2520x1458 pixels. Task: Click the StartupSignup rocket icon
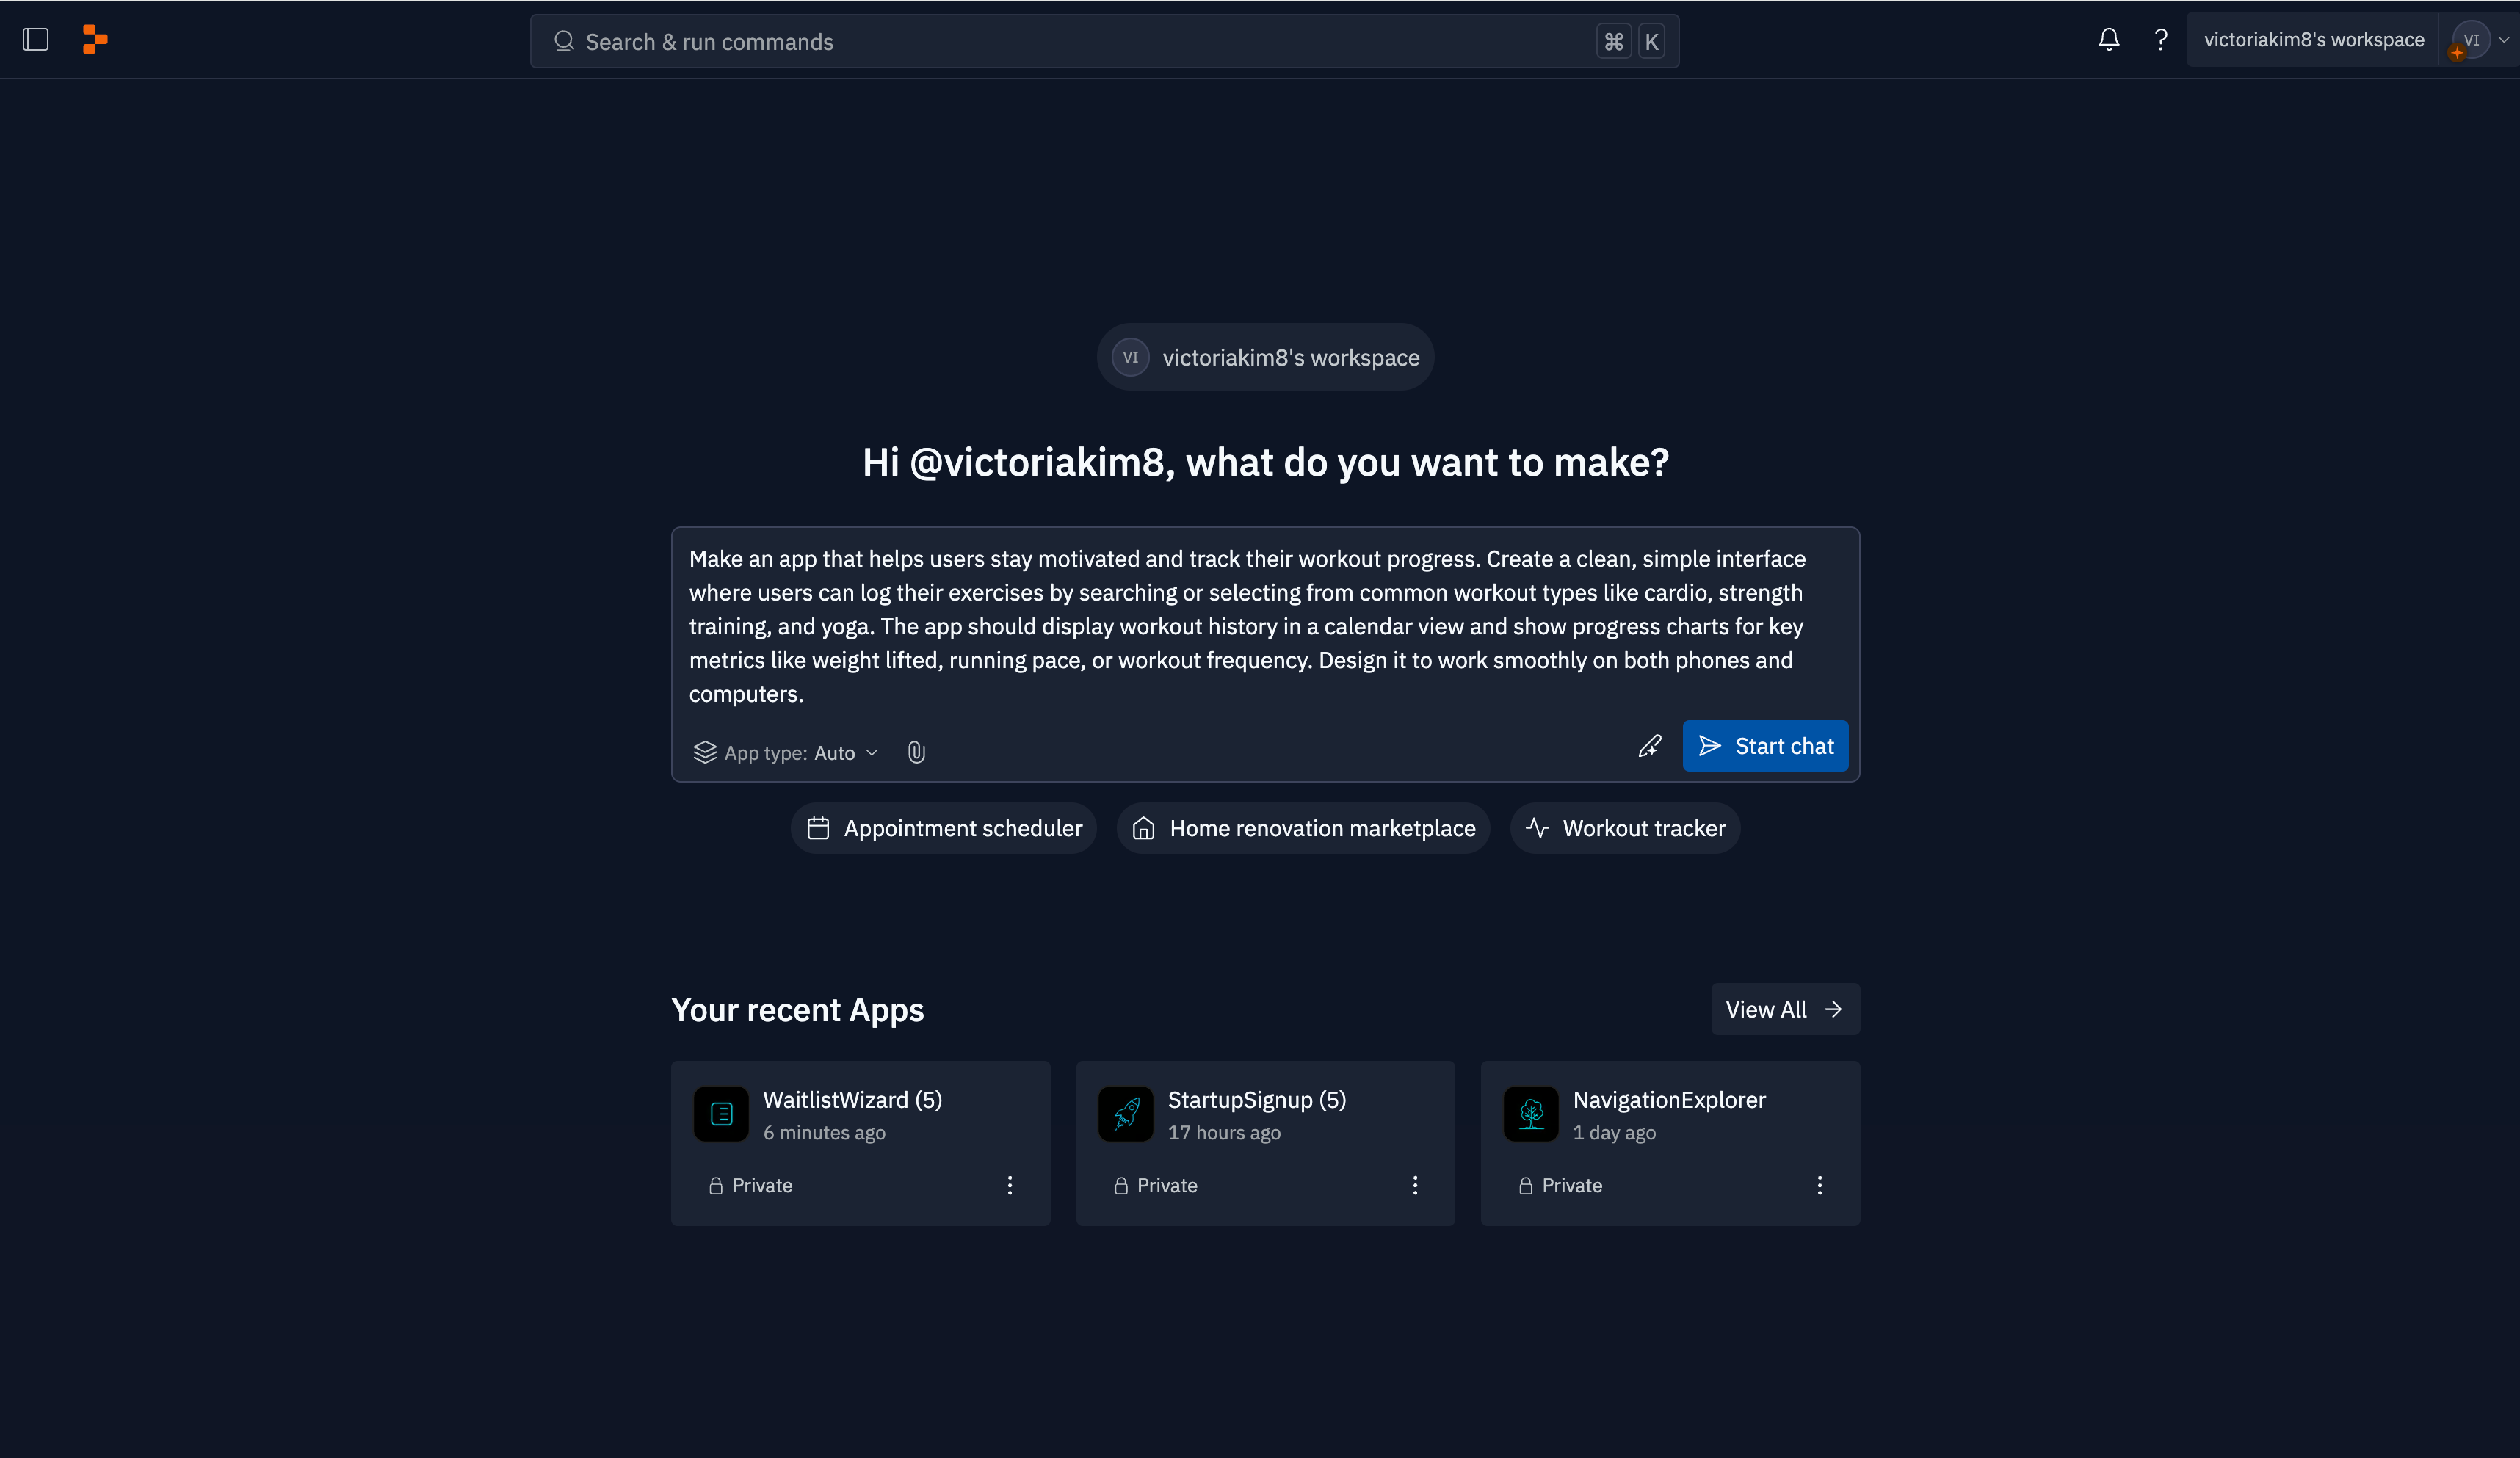click(1126, 1114)
